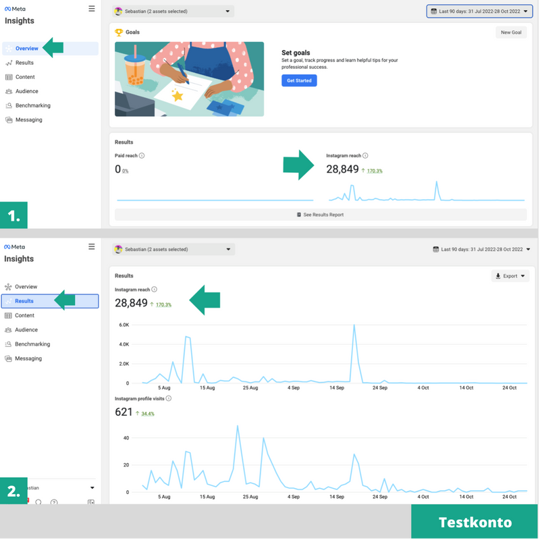This screenshot has height=540, width=540.
Task: Open hamburger menu in lower Insights panel
Action: point(92,247)
